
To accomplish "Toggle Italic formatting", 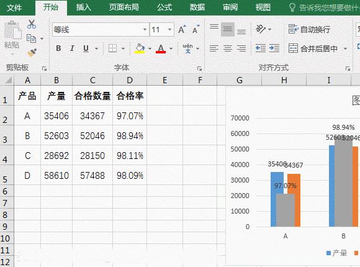I will 72,48.
